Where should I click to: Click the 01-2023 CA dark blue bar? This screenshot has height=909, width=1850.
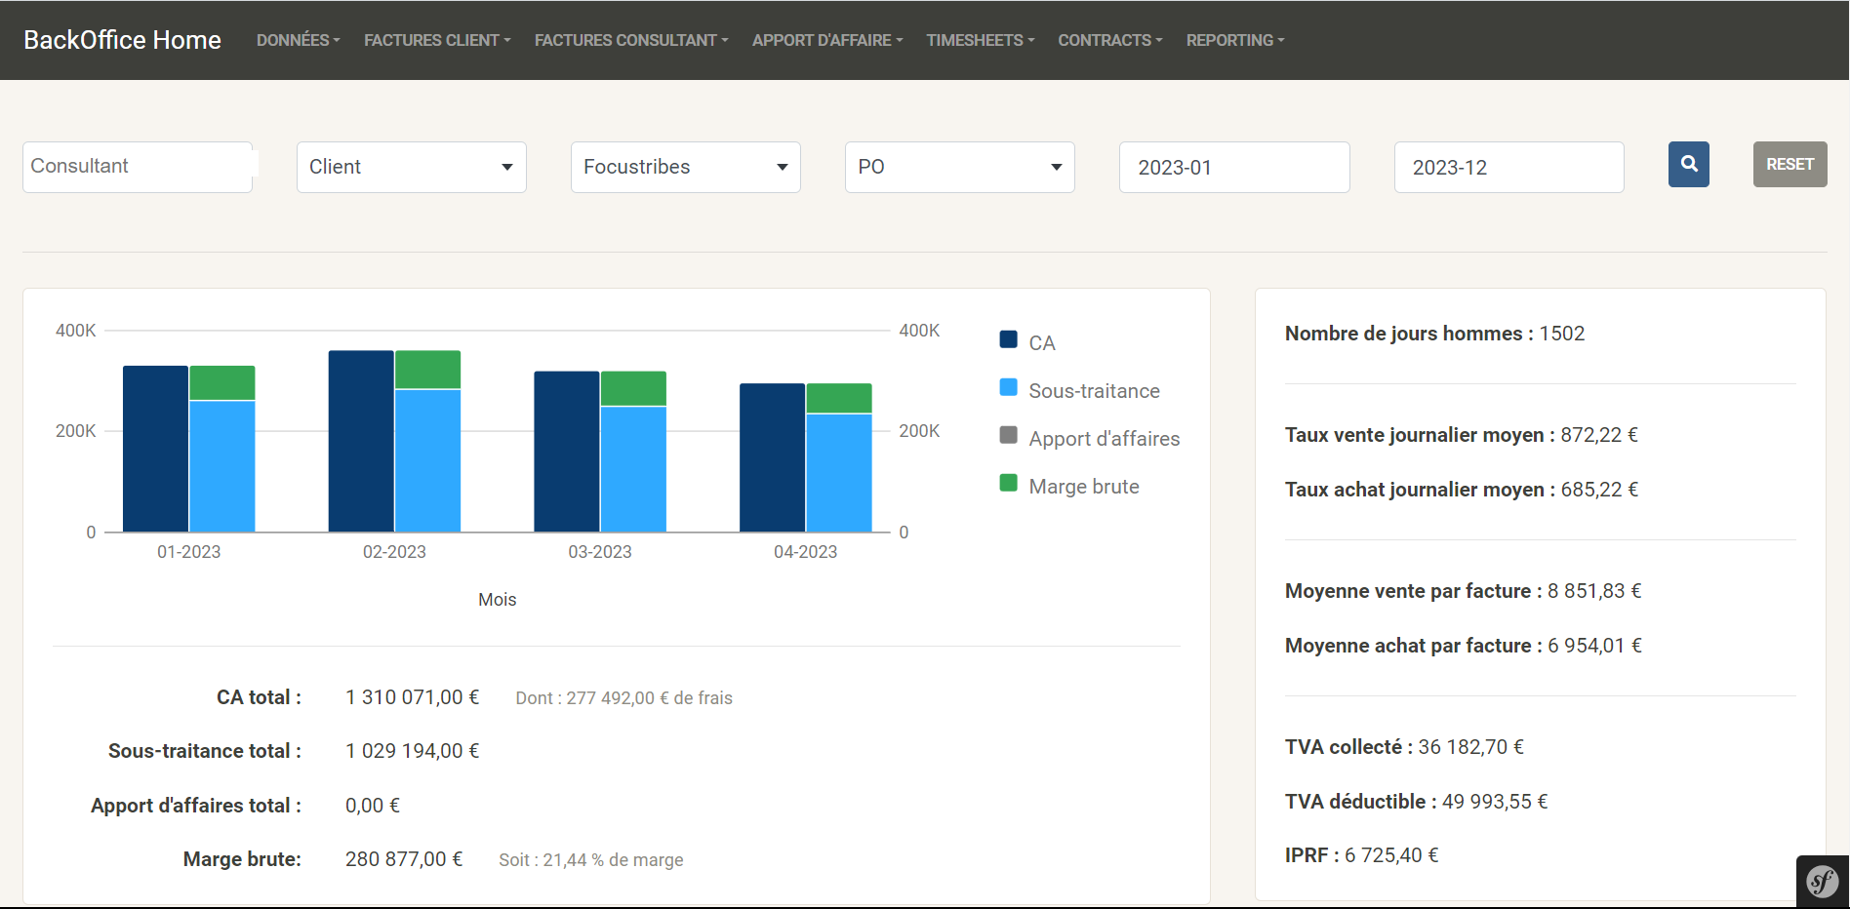point(156,449)
